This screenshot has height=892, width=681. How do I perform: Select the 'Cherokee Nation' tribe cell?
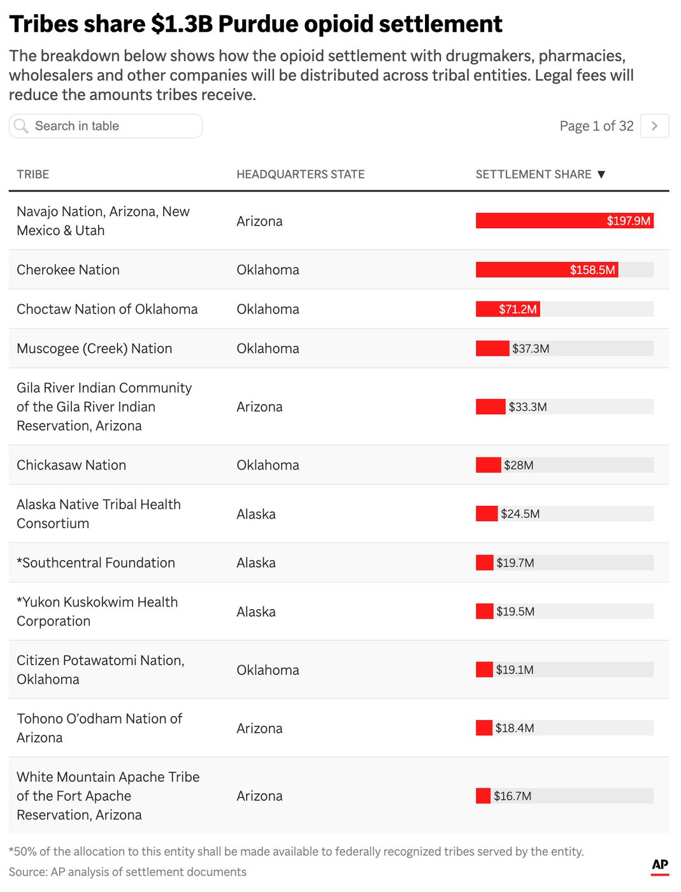coord(68,270)
